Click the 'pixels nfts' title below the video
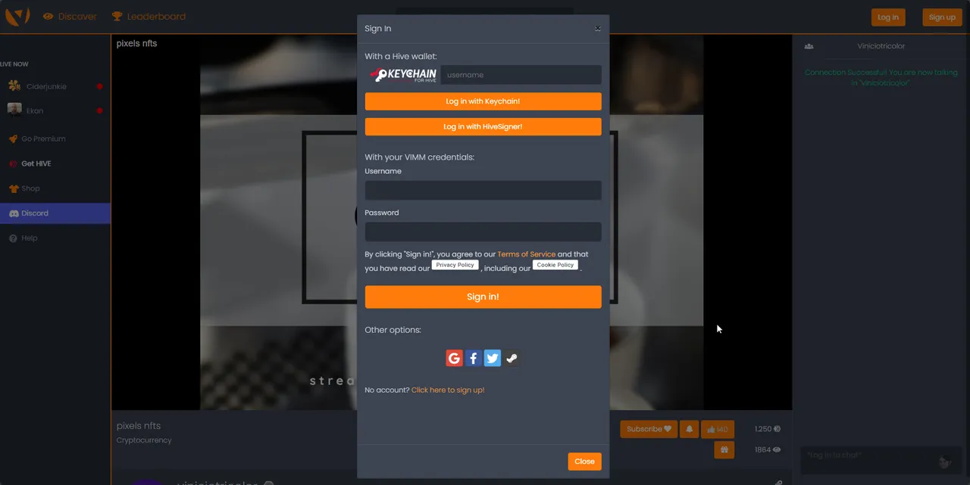The image size is (970, 485). coord(139,426)
